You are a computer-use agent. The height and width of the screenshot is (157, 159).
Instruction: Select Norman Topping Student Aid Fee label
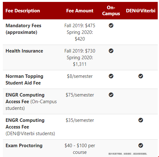tap(24, 79)
